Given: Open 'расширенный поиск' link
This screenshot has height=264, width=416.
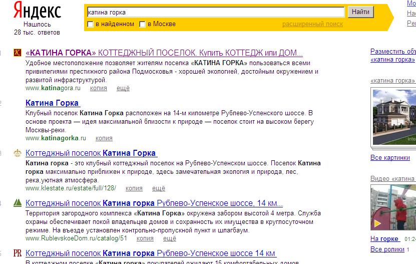Looking at the screenshot, I should [312, 24].
